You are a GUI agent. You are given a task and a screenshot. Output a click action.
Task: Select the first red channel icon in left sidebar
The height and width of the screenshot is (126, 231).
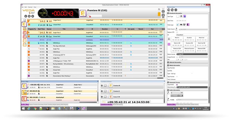25,33
